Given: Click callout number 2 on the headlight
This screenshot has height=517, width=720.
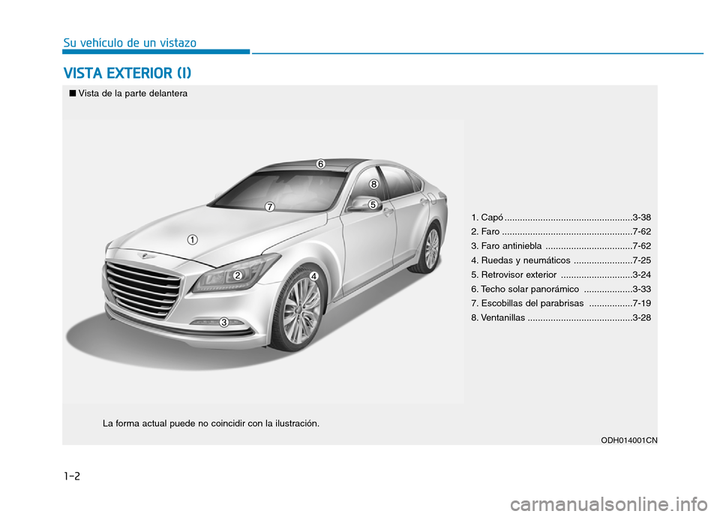Looking at the screenshot, I should 238,275.
